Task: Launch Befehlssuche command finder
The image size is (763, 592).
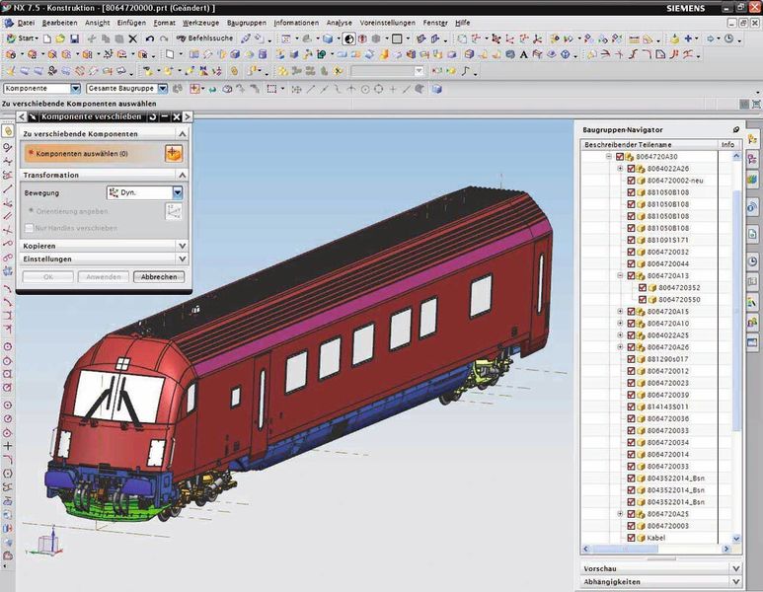Action: (205, 37)
